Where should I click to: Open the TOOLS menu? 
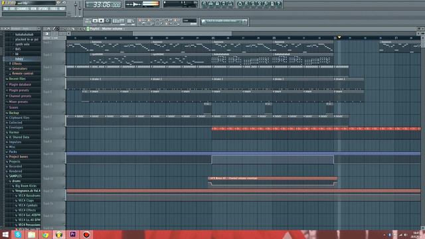pyautogui.click(x=54, y=9)
